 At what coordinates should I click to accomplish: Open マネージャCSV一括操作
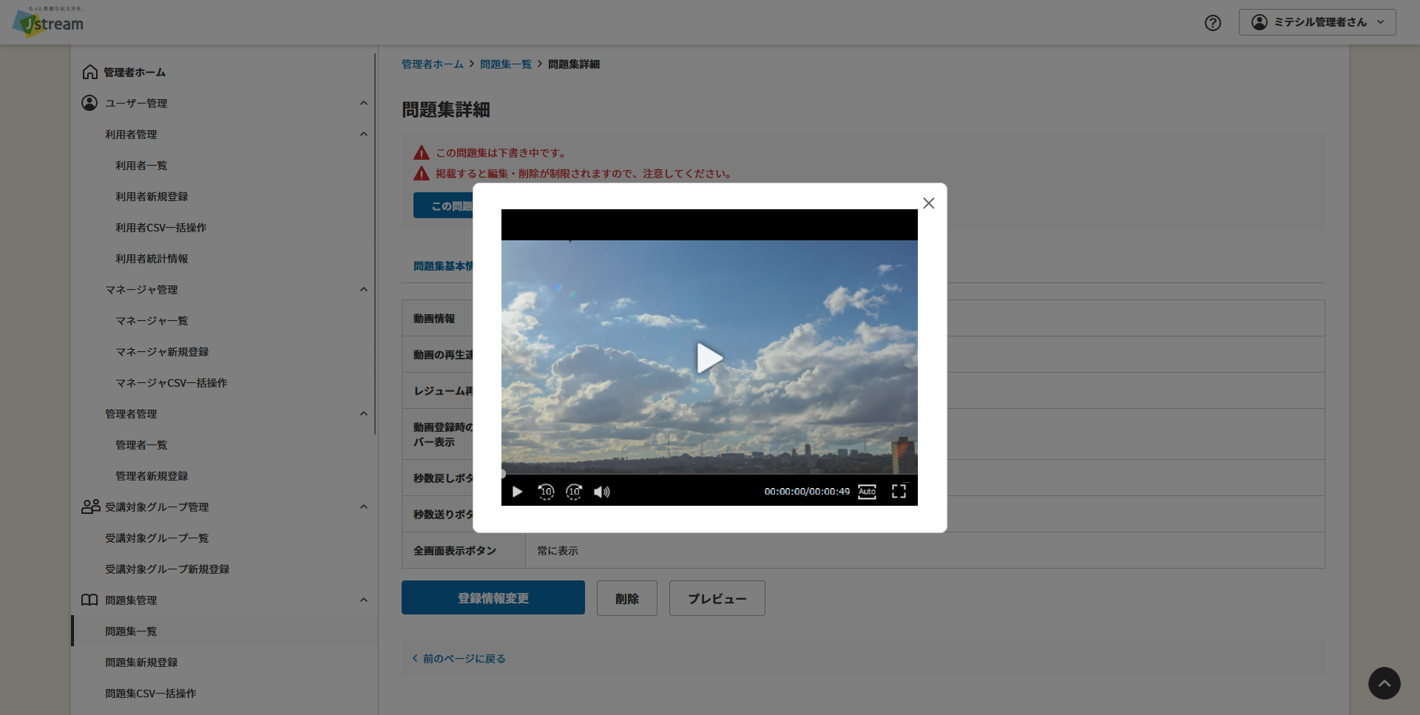(172, 383)
